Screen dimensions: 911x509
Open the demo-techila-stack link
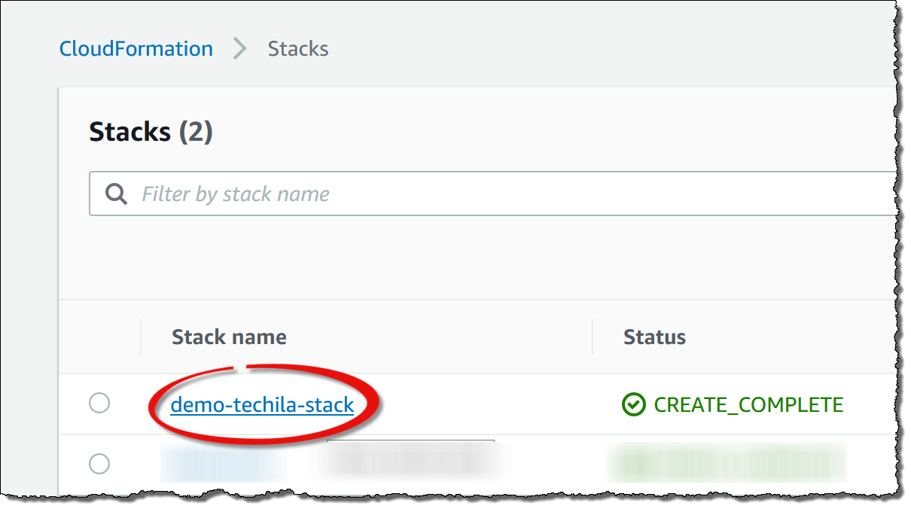(262, 405)
